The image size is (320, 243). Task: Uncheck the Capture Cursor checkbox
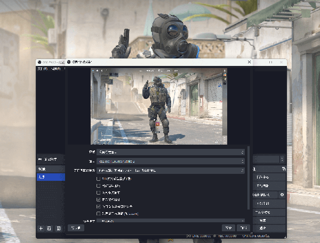[x=98, y=199]
